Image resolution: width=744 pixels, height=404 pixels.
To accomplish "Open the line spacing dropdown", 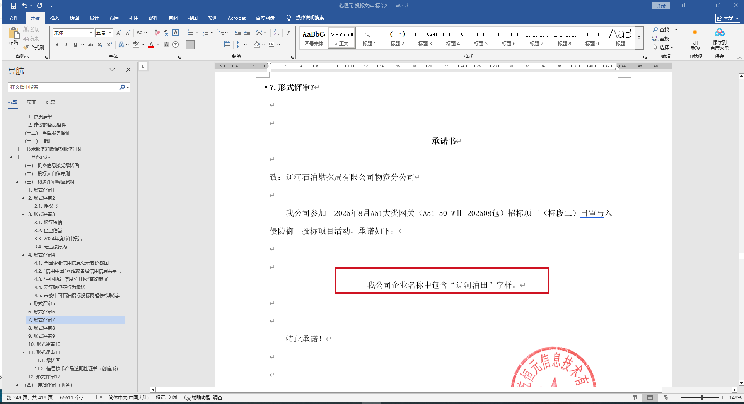I will coord(241,45).
